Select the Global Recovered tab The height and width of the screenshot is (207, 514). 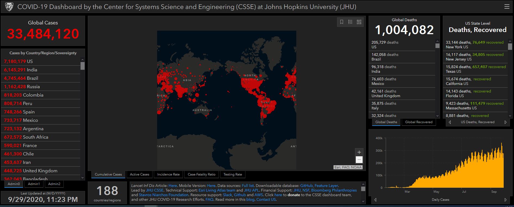coord(419,122)
